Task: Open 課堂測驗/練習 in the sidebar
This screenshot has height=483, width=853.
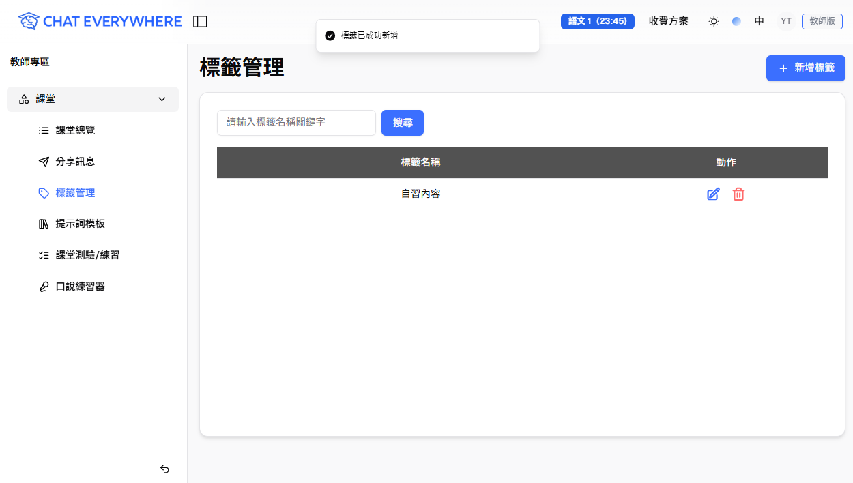Action: pos(87,255)
